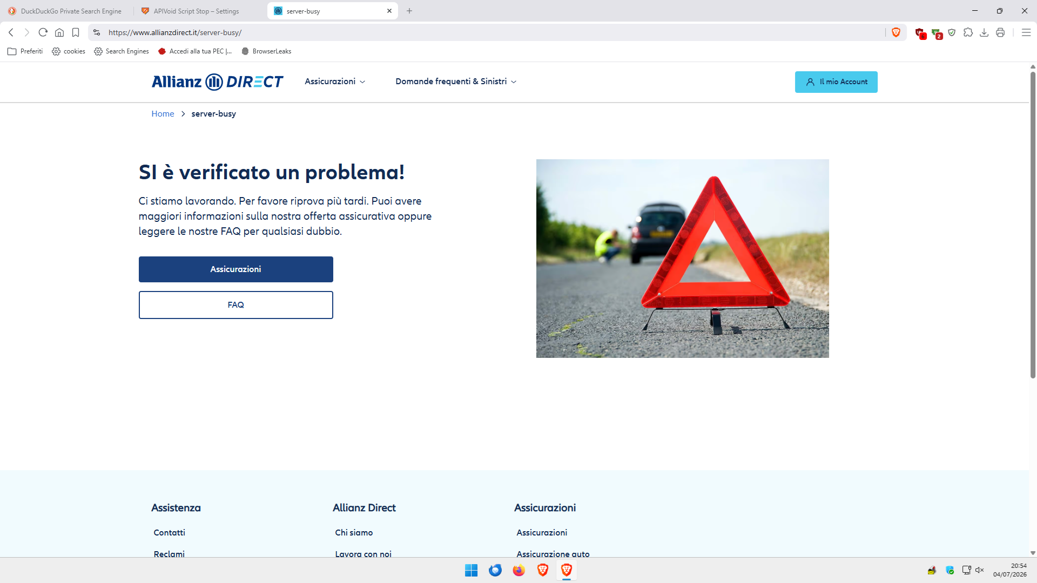Bookmark this page with the bookmark icon
This screenshot has width=1037, height=583.
pyautogui.click(x=76, y=32)
